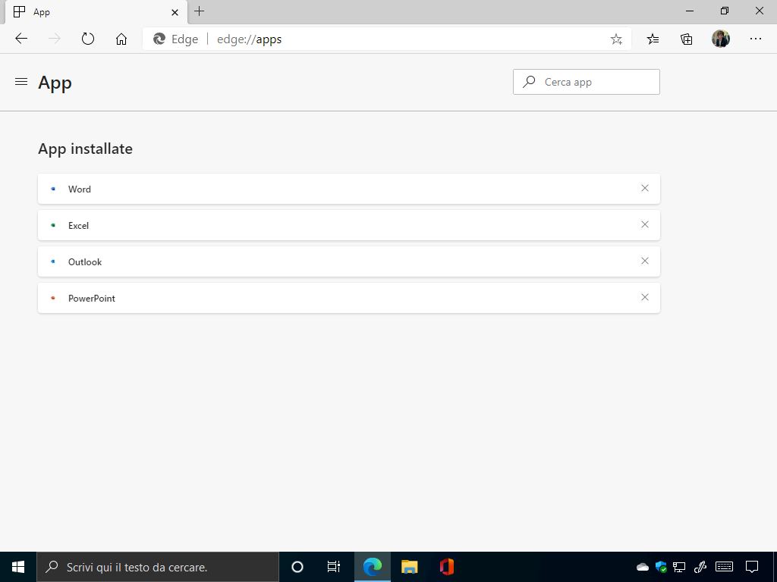Viewport: 777px width, 582px height.
Task: Click the Outlook app icon
Action: point(53,261)
